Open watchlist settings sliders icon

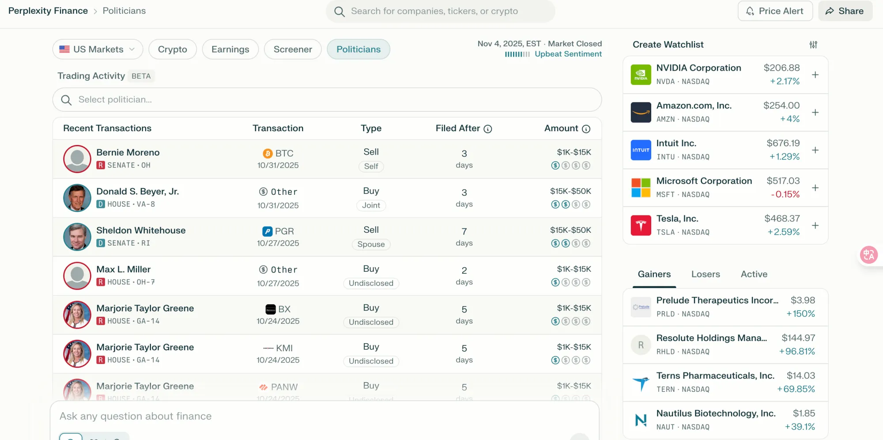point(813,45)
